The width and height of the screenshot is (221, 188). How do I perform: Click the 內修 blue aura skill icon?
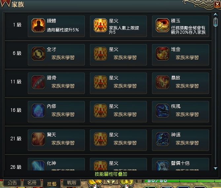point(38,111)
